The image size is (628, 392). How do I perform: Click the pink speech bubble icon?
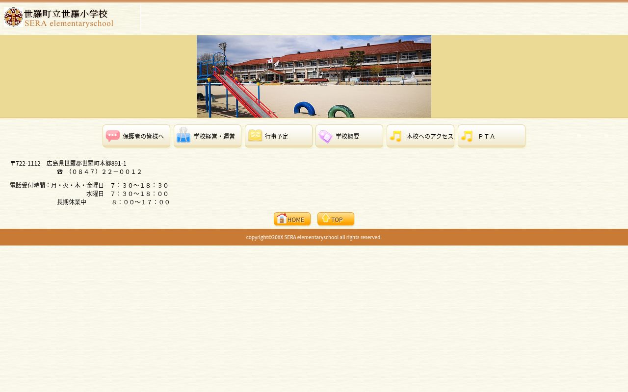pos(113,136)
